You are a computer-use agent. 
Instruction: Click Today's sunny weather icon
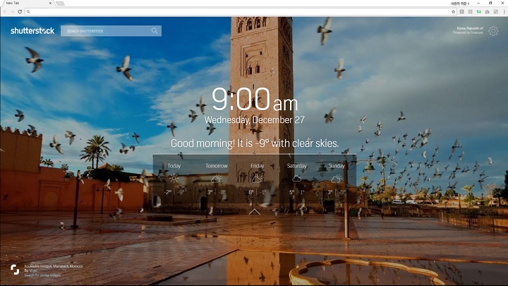click(174, 179)
